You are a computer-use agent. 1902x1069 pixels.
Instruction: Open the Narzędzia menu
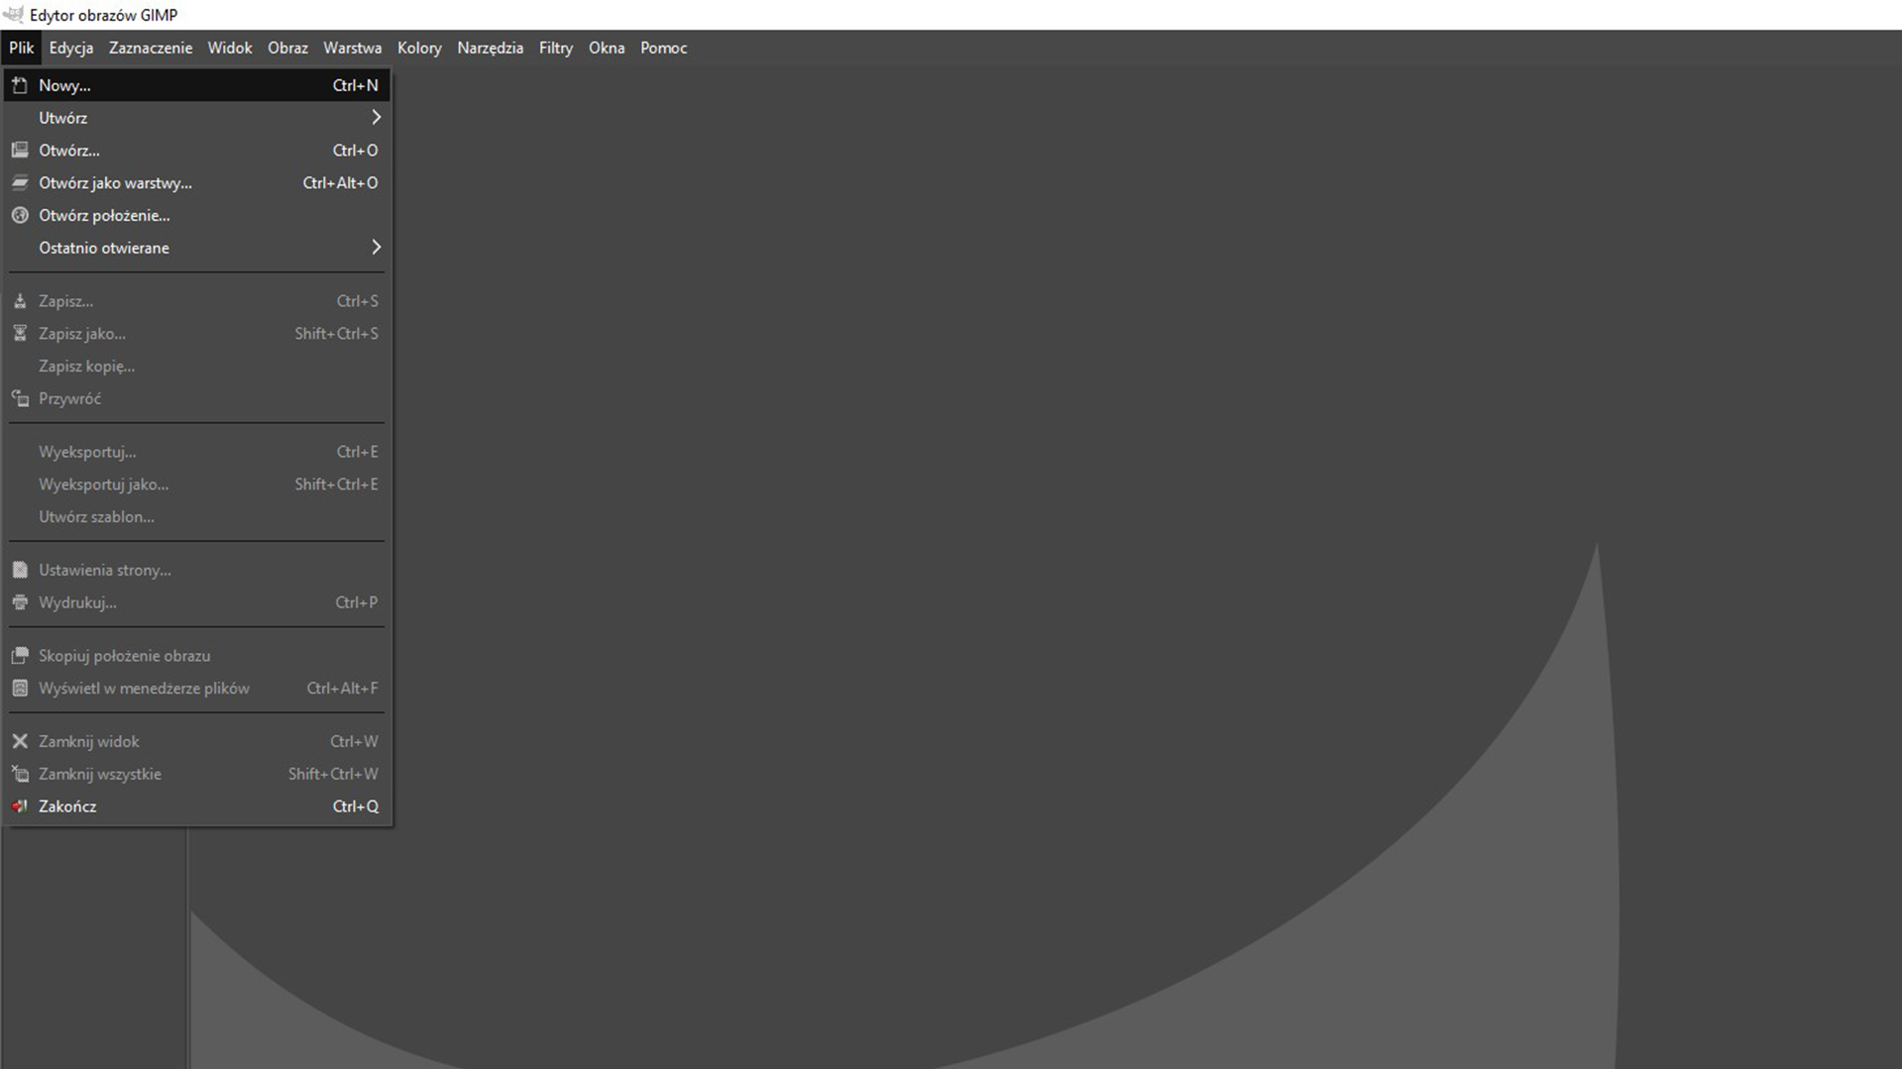(x=490, y=48)
